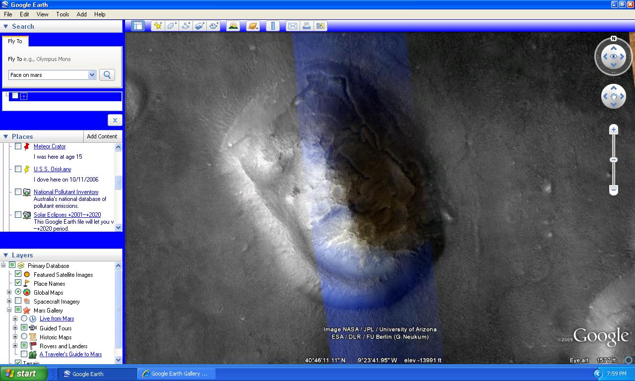Open the National Pollutant Inventory link
The image size is (635, 381).
[x=66, y=192]
